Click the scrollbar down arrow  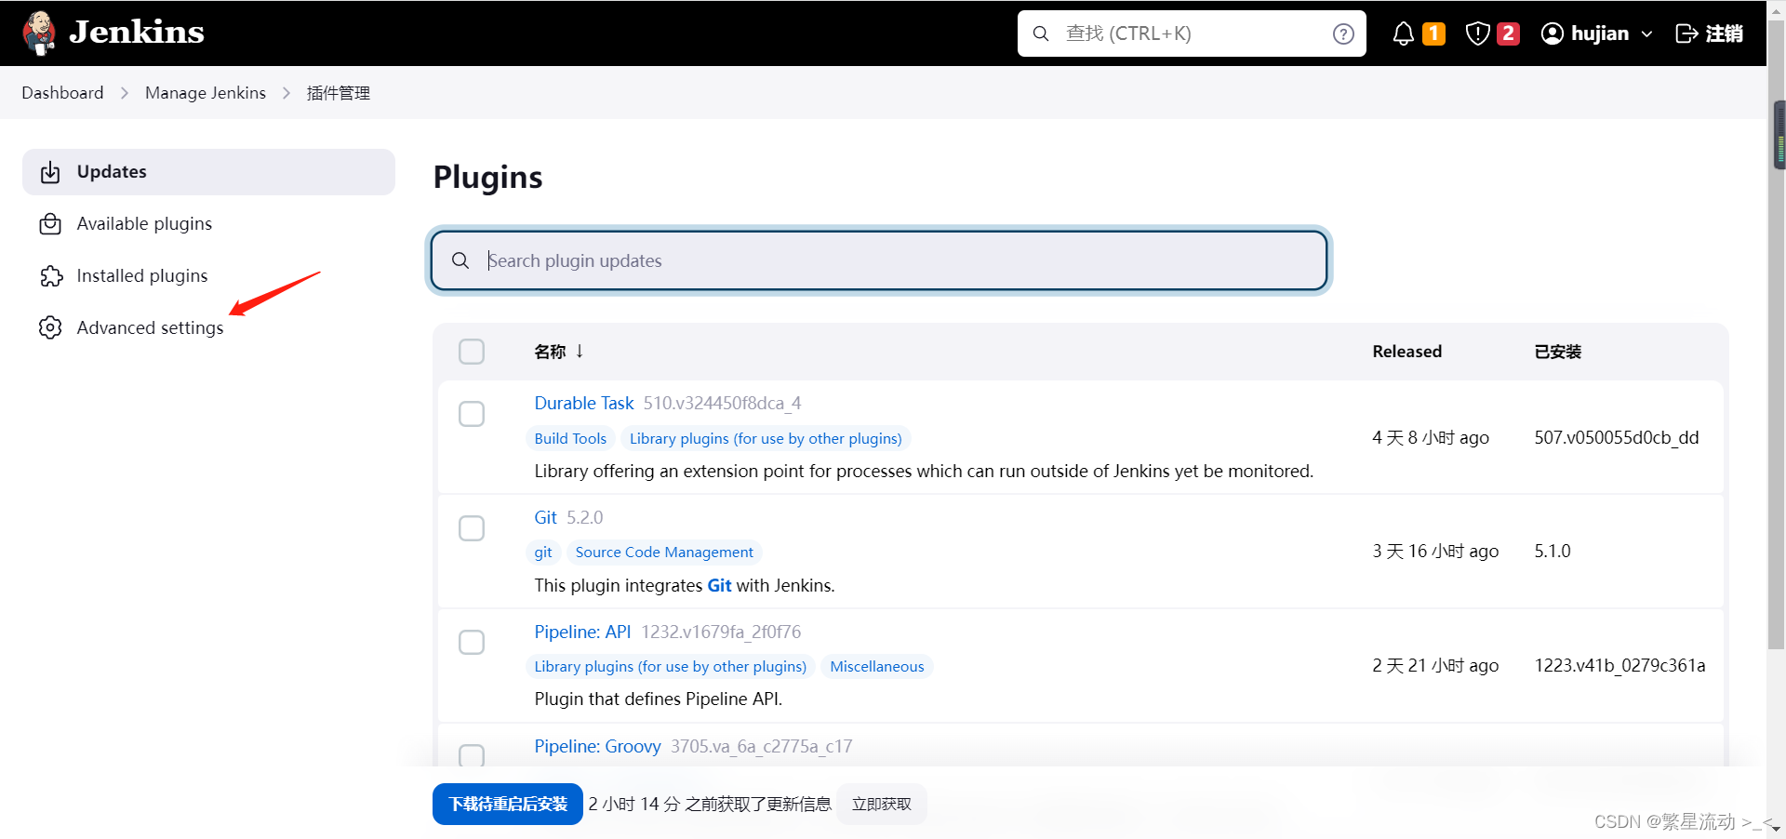[1777, 828]
